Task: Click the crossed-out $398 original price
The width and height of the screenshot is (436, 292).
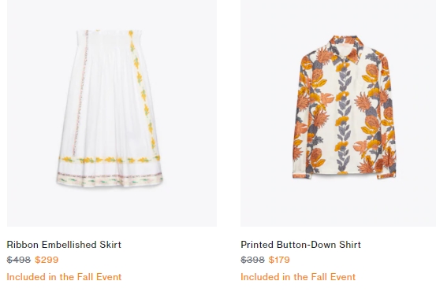Action: click(x=252, y=260)
